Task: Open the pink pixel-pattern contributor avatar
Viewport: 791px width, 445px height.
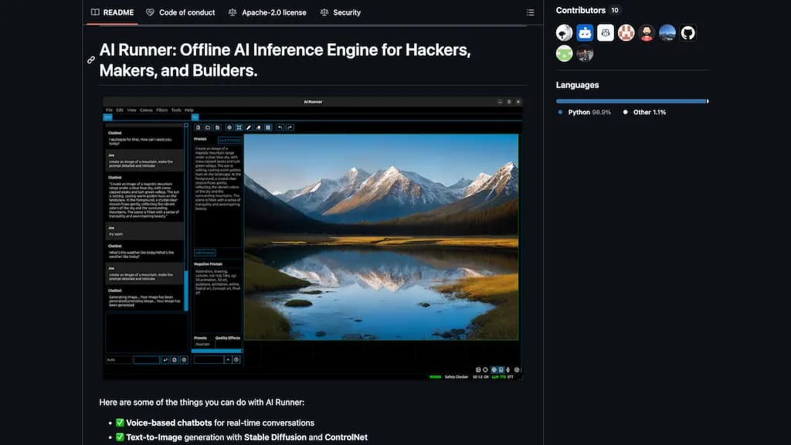Action: pos(626,32)
